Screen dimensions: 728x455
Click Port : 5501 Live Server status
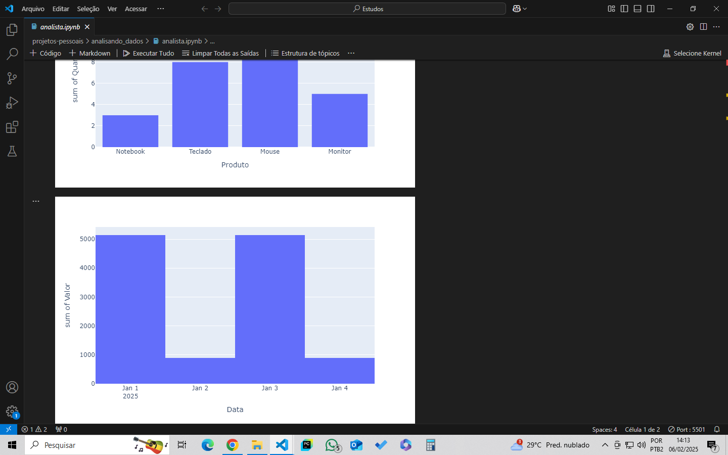point(687,429)
